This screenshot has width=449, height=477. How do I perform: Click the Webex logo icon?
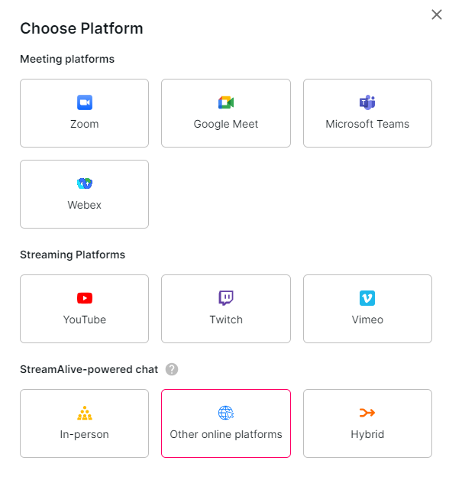click(x=85, y=183)
